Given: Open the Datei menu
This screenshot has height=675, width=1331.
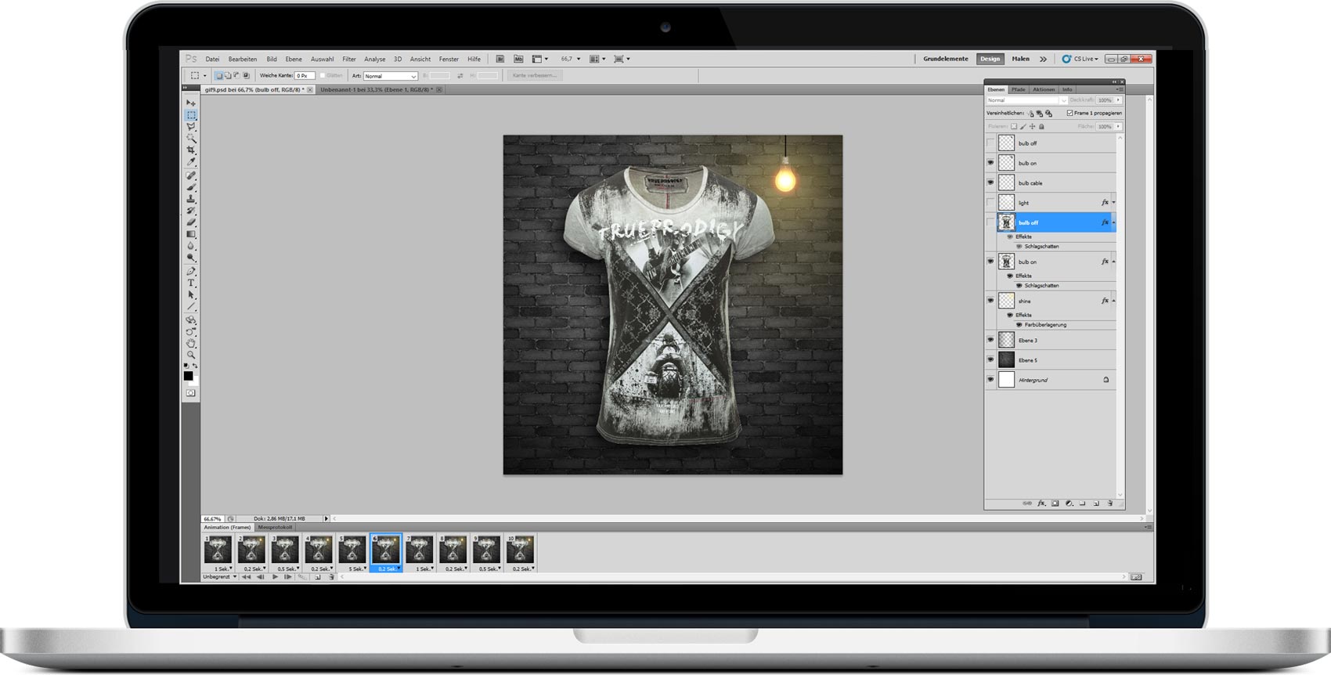Looking at the screenshot, I should point(212,59).
